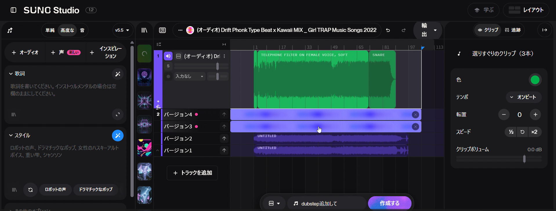This screenshot has height=211, width=556.
Task: Promote バージョン1 with up arrow
Action: coord(224,150)
